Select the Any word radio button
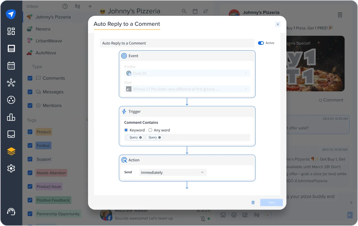The height and width of the screenshot is (226, 358). click(x=150, y=130)
